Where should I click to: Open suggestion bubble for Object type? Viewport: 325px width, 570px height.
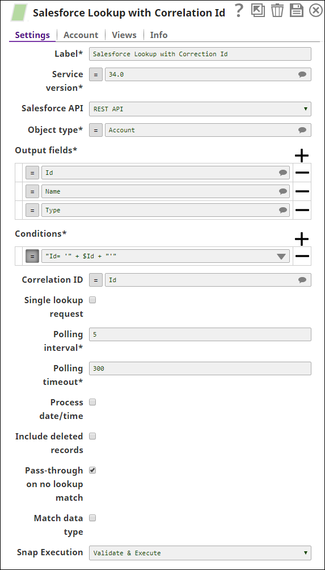click(x=302, y=130)
